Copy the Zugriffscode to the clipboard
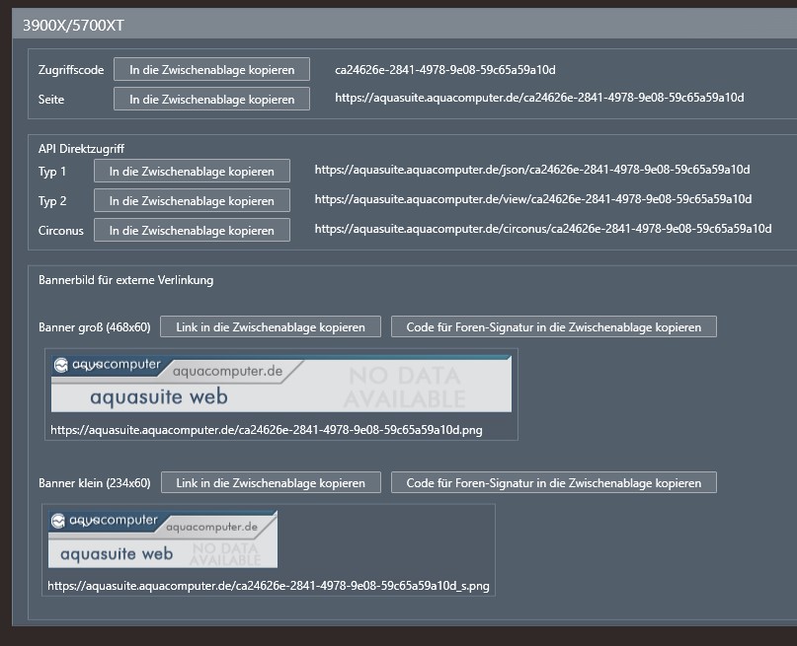The height and width of the screenshot is (646, 797). pyautogui.click(x=211, y=69)
